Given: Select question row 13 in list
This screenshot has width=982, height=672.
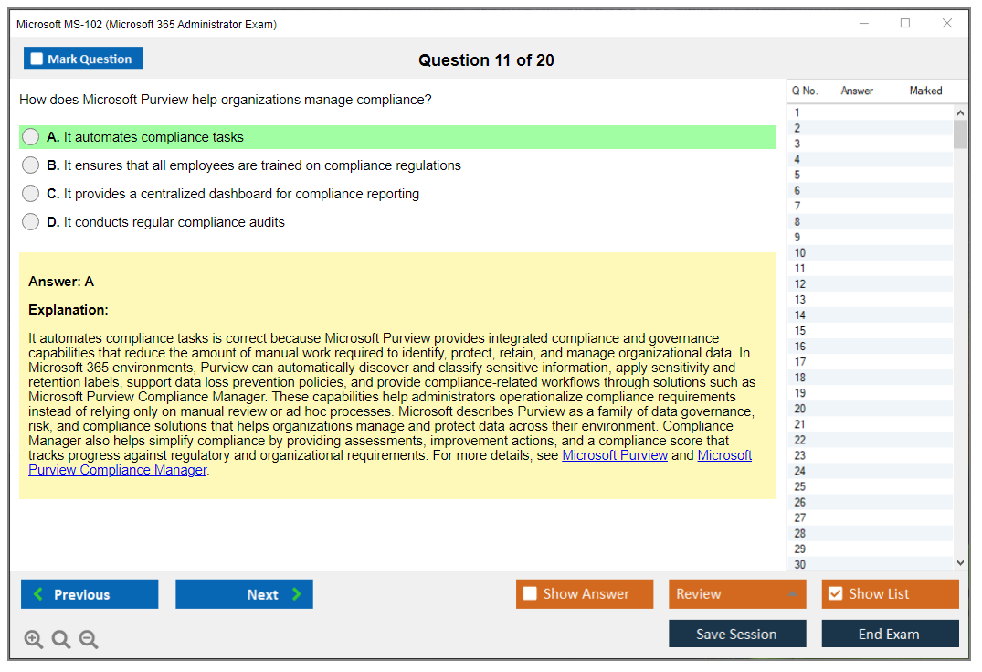Looking at the screenshot, I should click(x=870, y=300).
